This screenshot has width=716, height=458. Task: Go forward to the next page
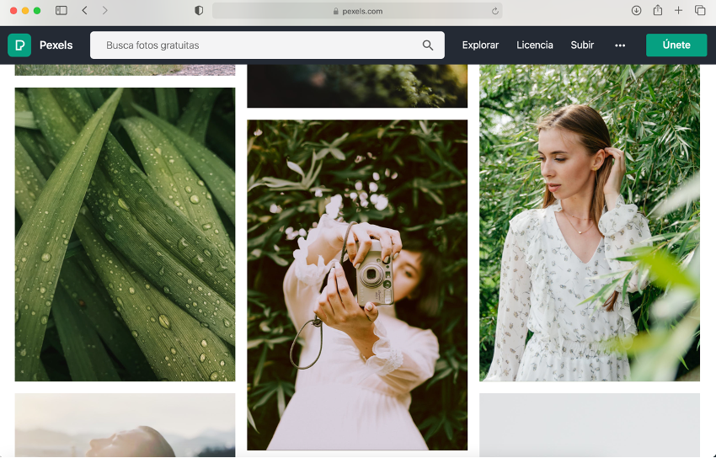click(x=104, y=10)
